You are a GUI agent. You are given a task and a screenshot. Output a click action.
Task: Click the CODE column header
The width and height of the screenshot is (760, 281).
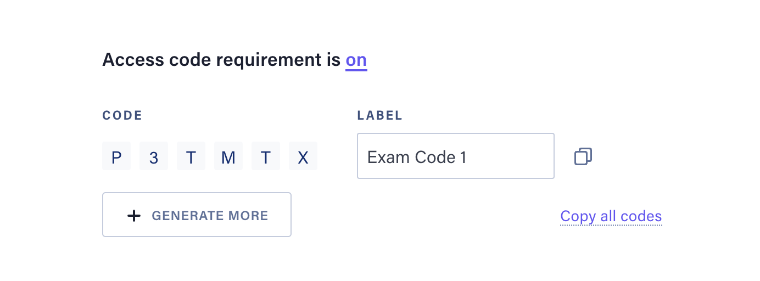(x=122, y=116)
